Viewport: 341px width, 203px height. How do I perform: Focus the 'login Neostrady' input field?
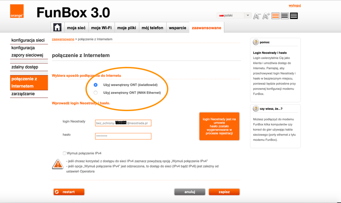123,123
